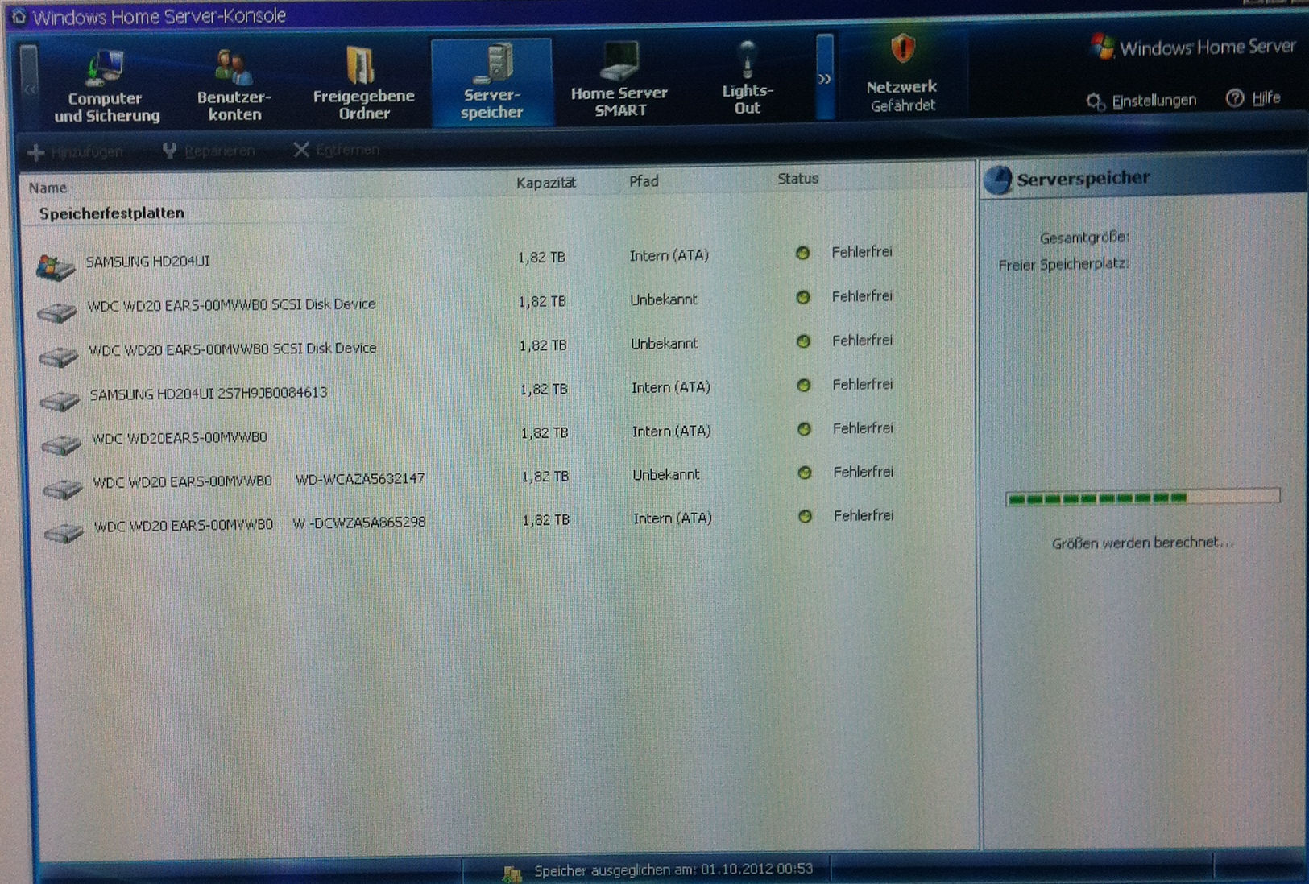Click green status dot of WD-WCAZA5632147 row
Viewport: 1309px width, 884px height.
804,473
